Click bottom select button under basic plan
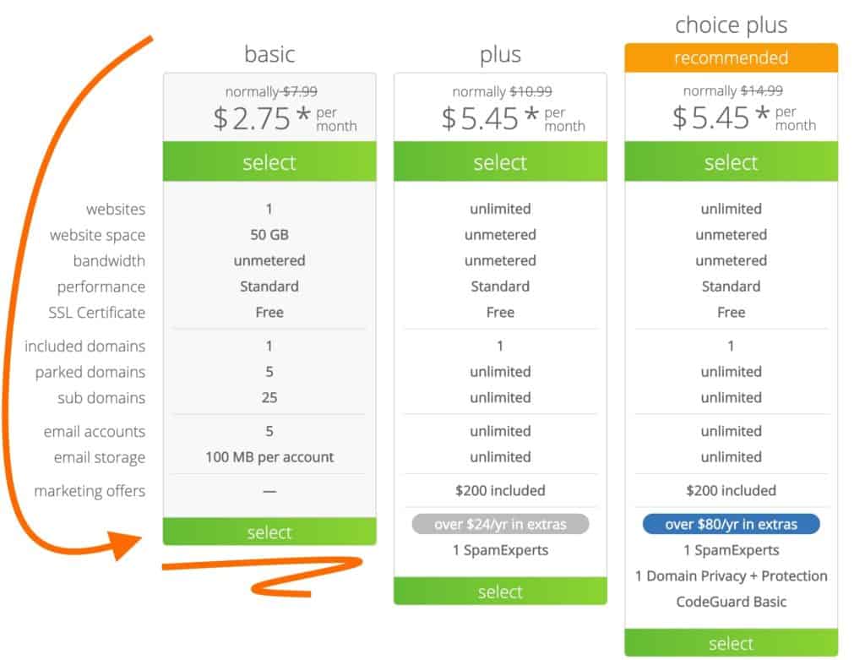 [x=269, y=532]
